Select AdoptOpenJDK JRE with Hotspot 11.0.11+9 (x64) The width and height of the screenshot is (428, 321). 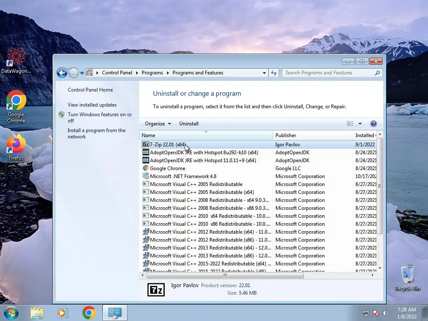click(258, 160)
